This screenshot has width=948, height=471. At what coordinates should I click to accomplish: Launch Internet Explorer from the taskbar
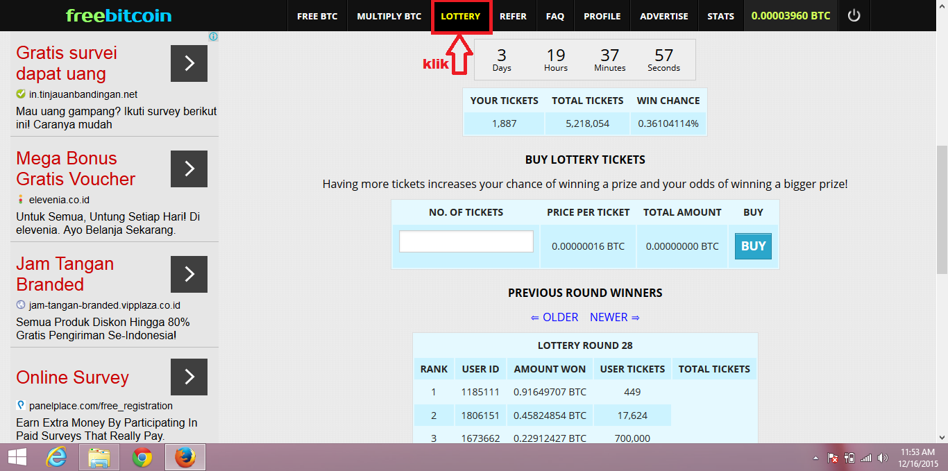pos(56,457)
